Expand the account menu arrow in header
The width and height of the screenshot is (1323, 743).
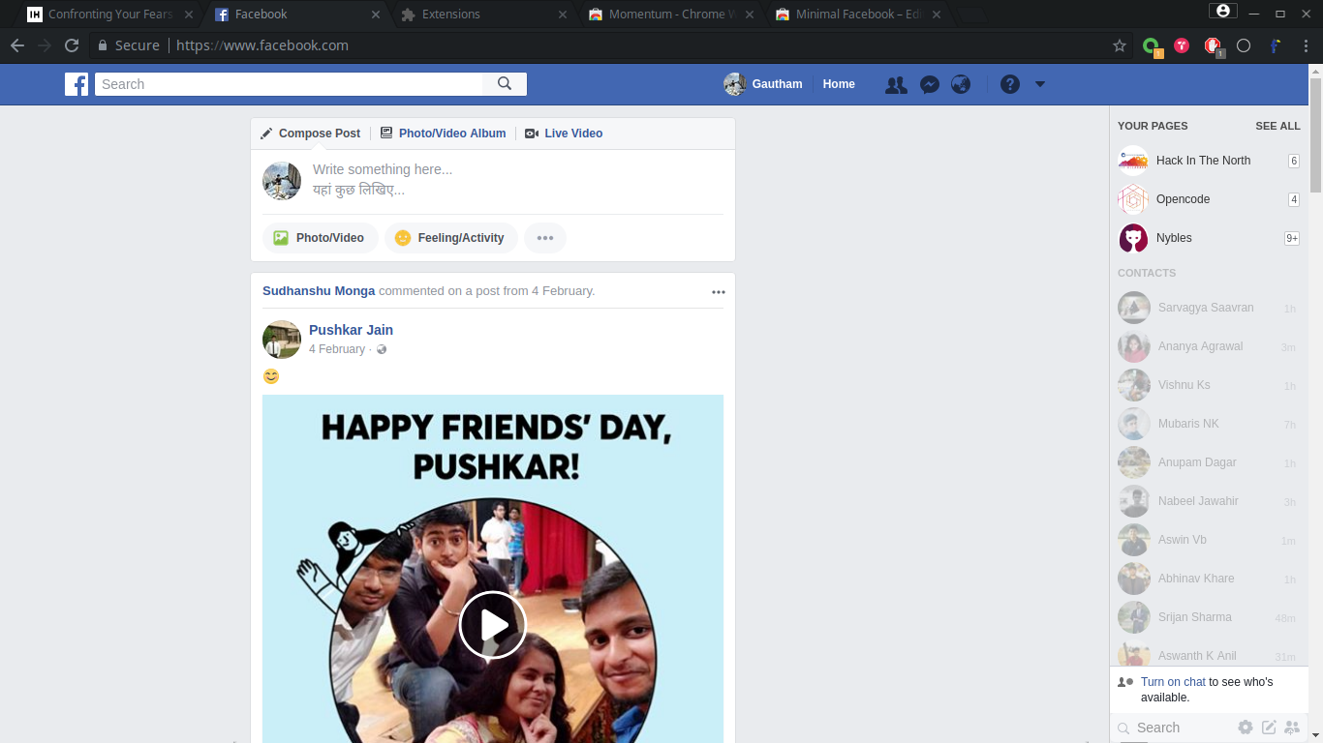(1040, 84)
